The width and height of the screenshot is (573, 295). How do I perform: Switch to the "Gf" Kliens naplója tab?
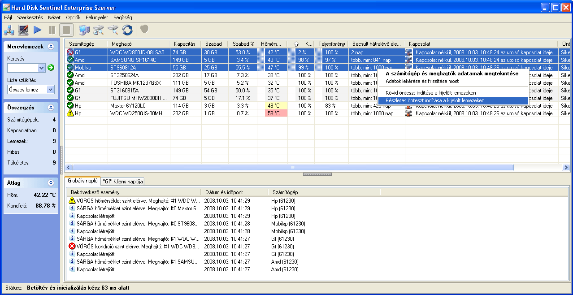pyautogui.click(x=122, y=181)
